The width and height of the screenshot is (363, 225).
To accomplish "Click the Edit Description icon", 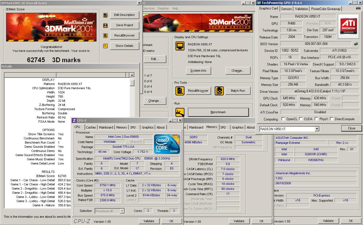I will click(x=105, y=15).
